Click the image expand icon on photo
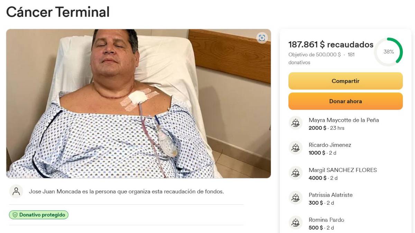This screenshot has width=415, height=233. point(262,38)
